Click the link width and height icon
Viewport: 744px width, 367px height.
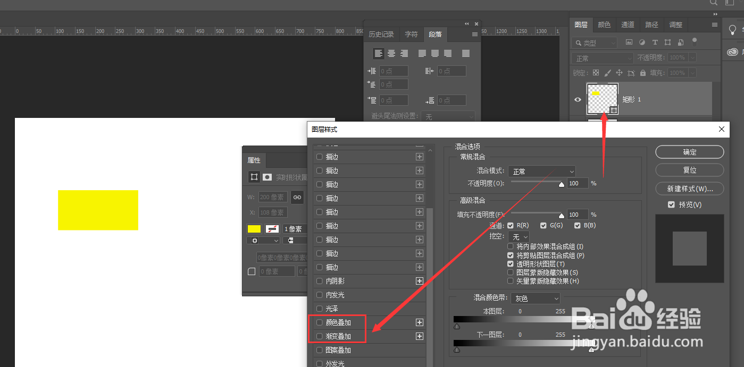click(297, 198)
